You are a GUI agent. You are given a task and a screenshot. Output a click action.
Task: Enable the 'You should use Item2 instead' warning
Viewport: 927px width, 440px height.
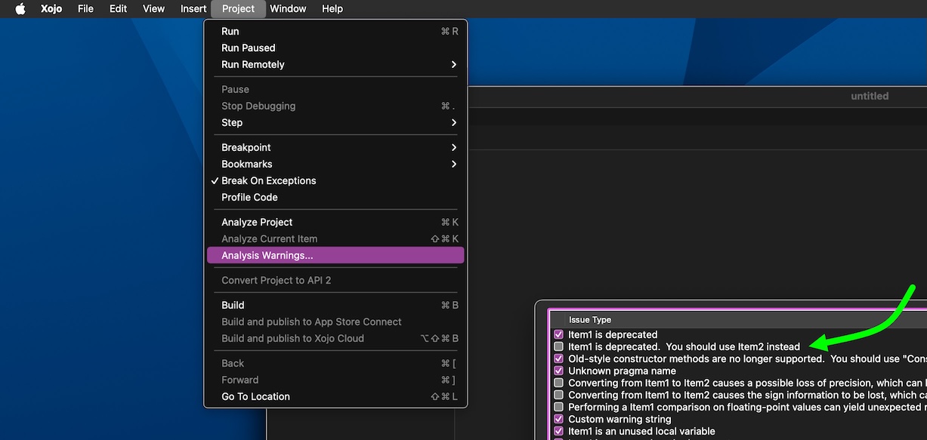(x=558, y=346)
